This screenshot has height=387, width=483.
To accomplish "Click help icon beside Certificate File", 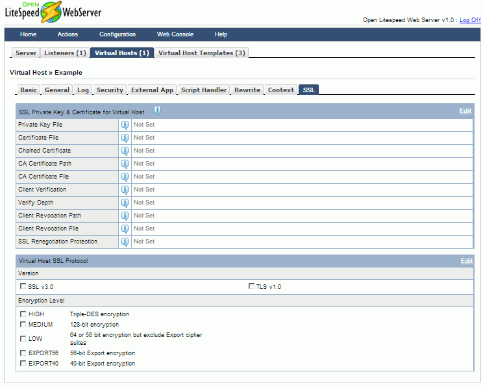I will pyautogui.click(x=125, y=138).
